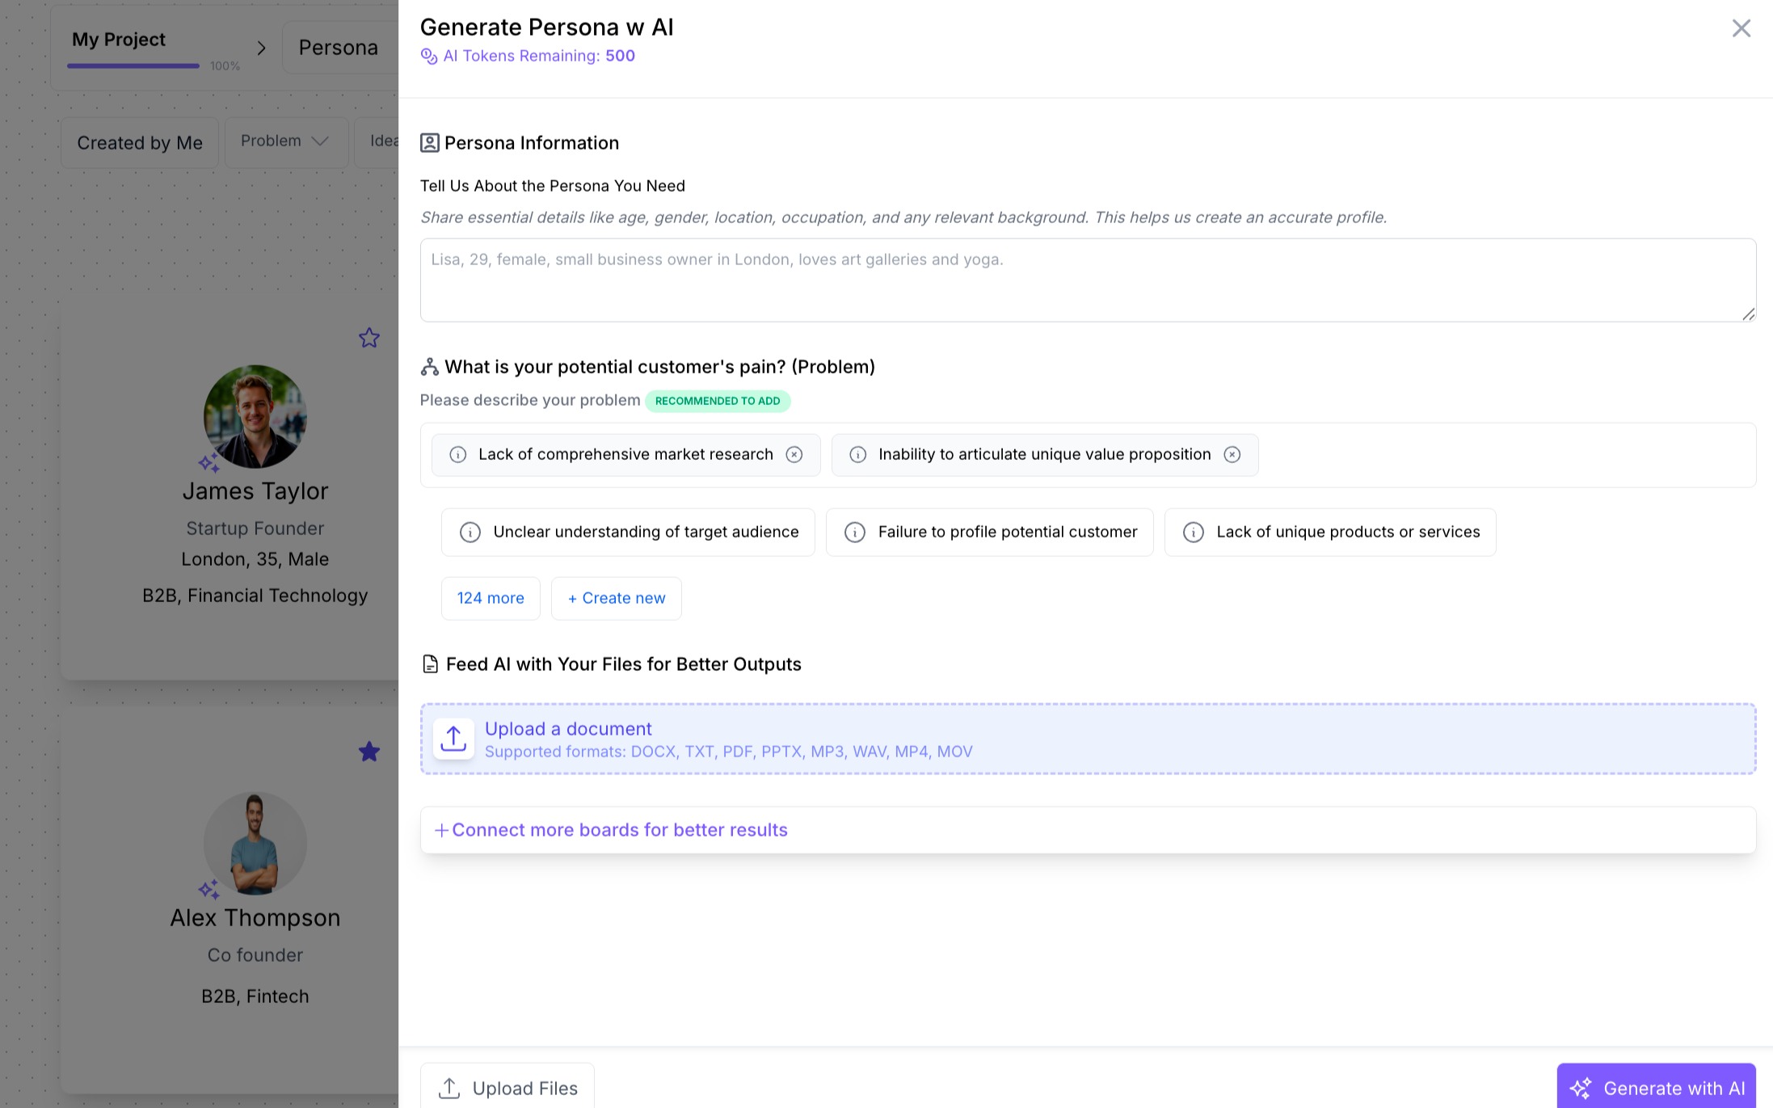
Task: Favorite the James Taylor persona star
Action: (369, 338)
